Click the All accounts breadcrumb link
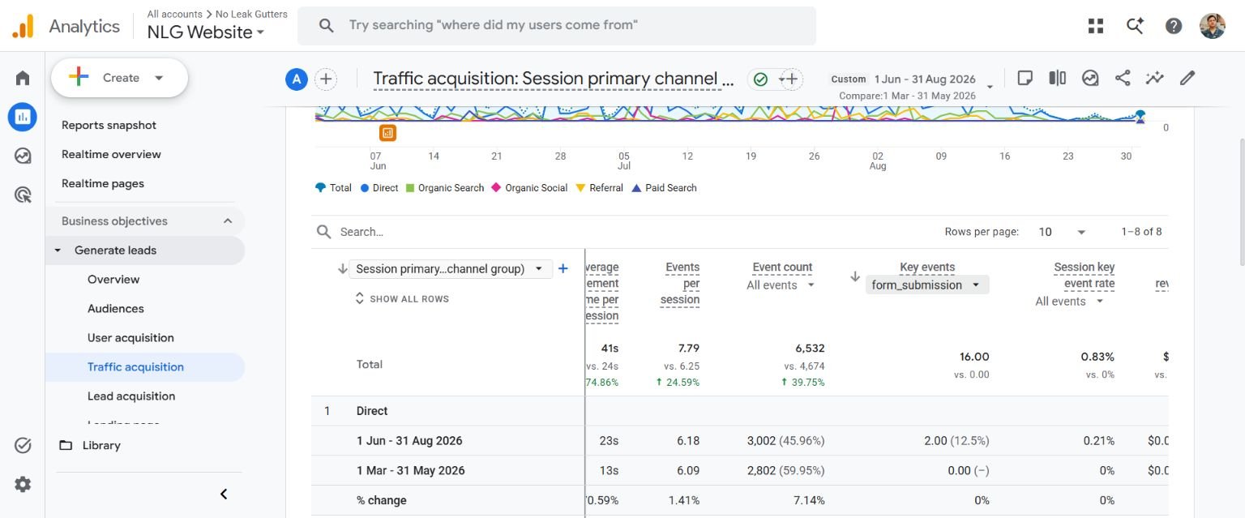The height and width of the screenshot is (518, 1245). [174, 14]
